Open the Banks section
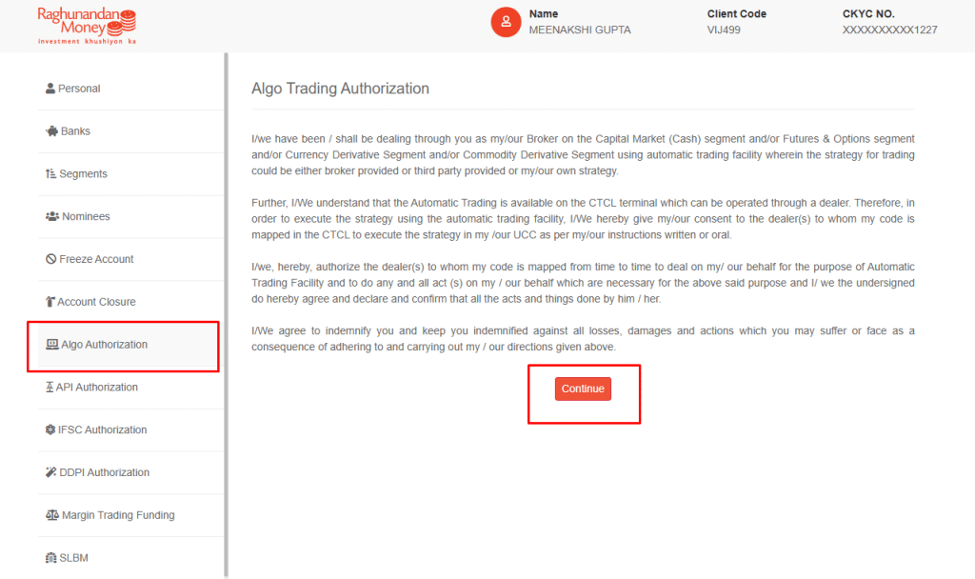 pyautogui.click(x=130, y=131)
